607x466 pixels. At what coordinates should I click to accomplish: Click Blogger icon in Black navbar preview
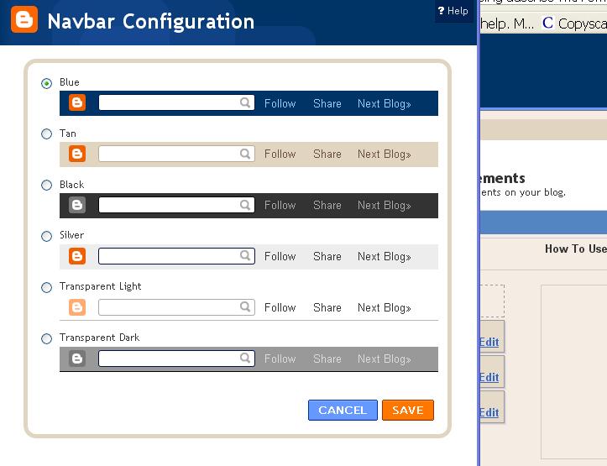(x=77, y=205)
